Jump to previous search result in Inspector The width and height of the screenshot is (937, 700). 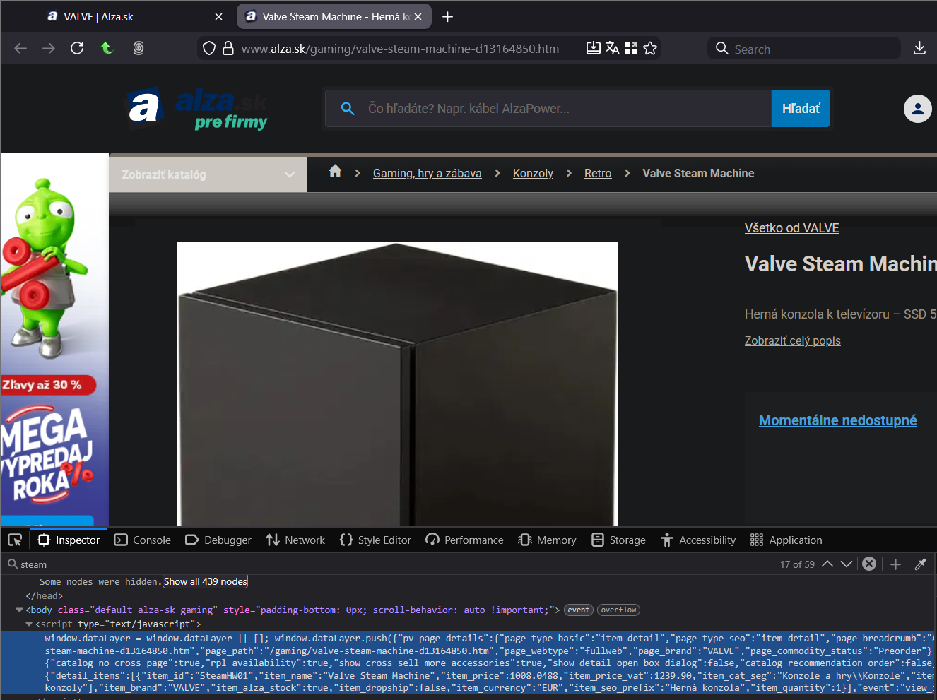pos(827,564)
